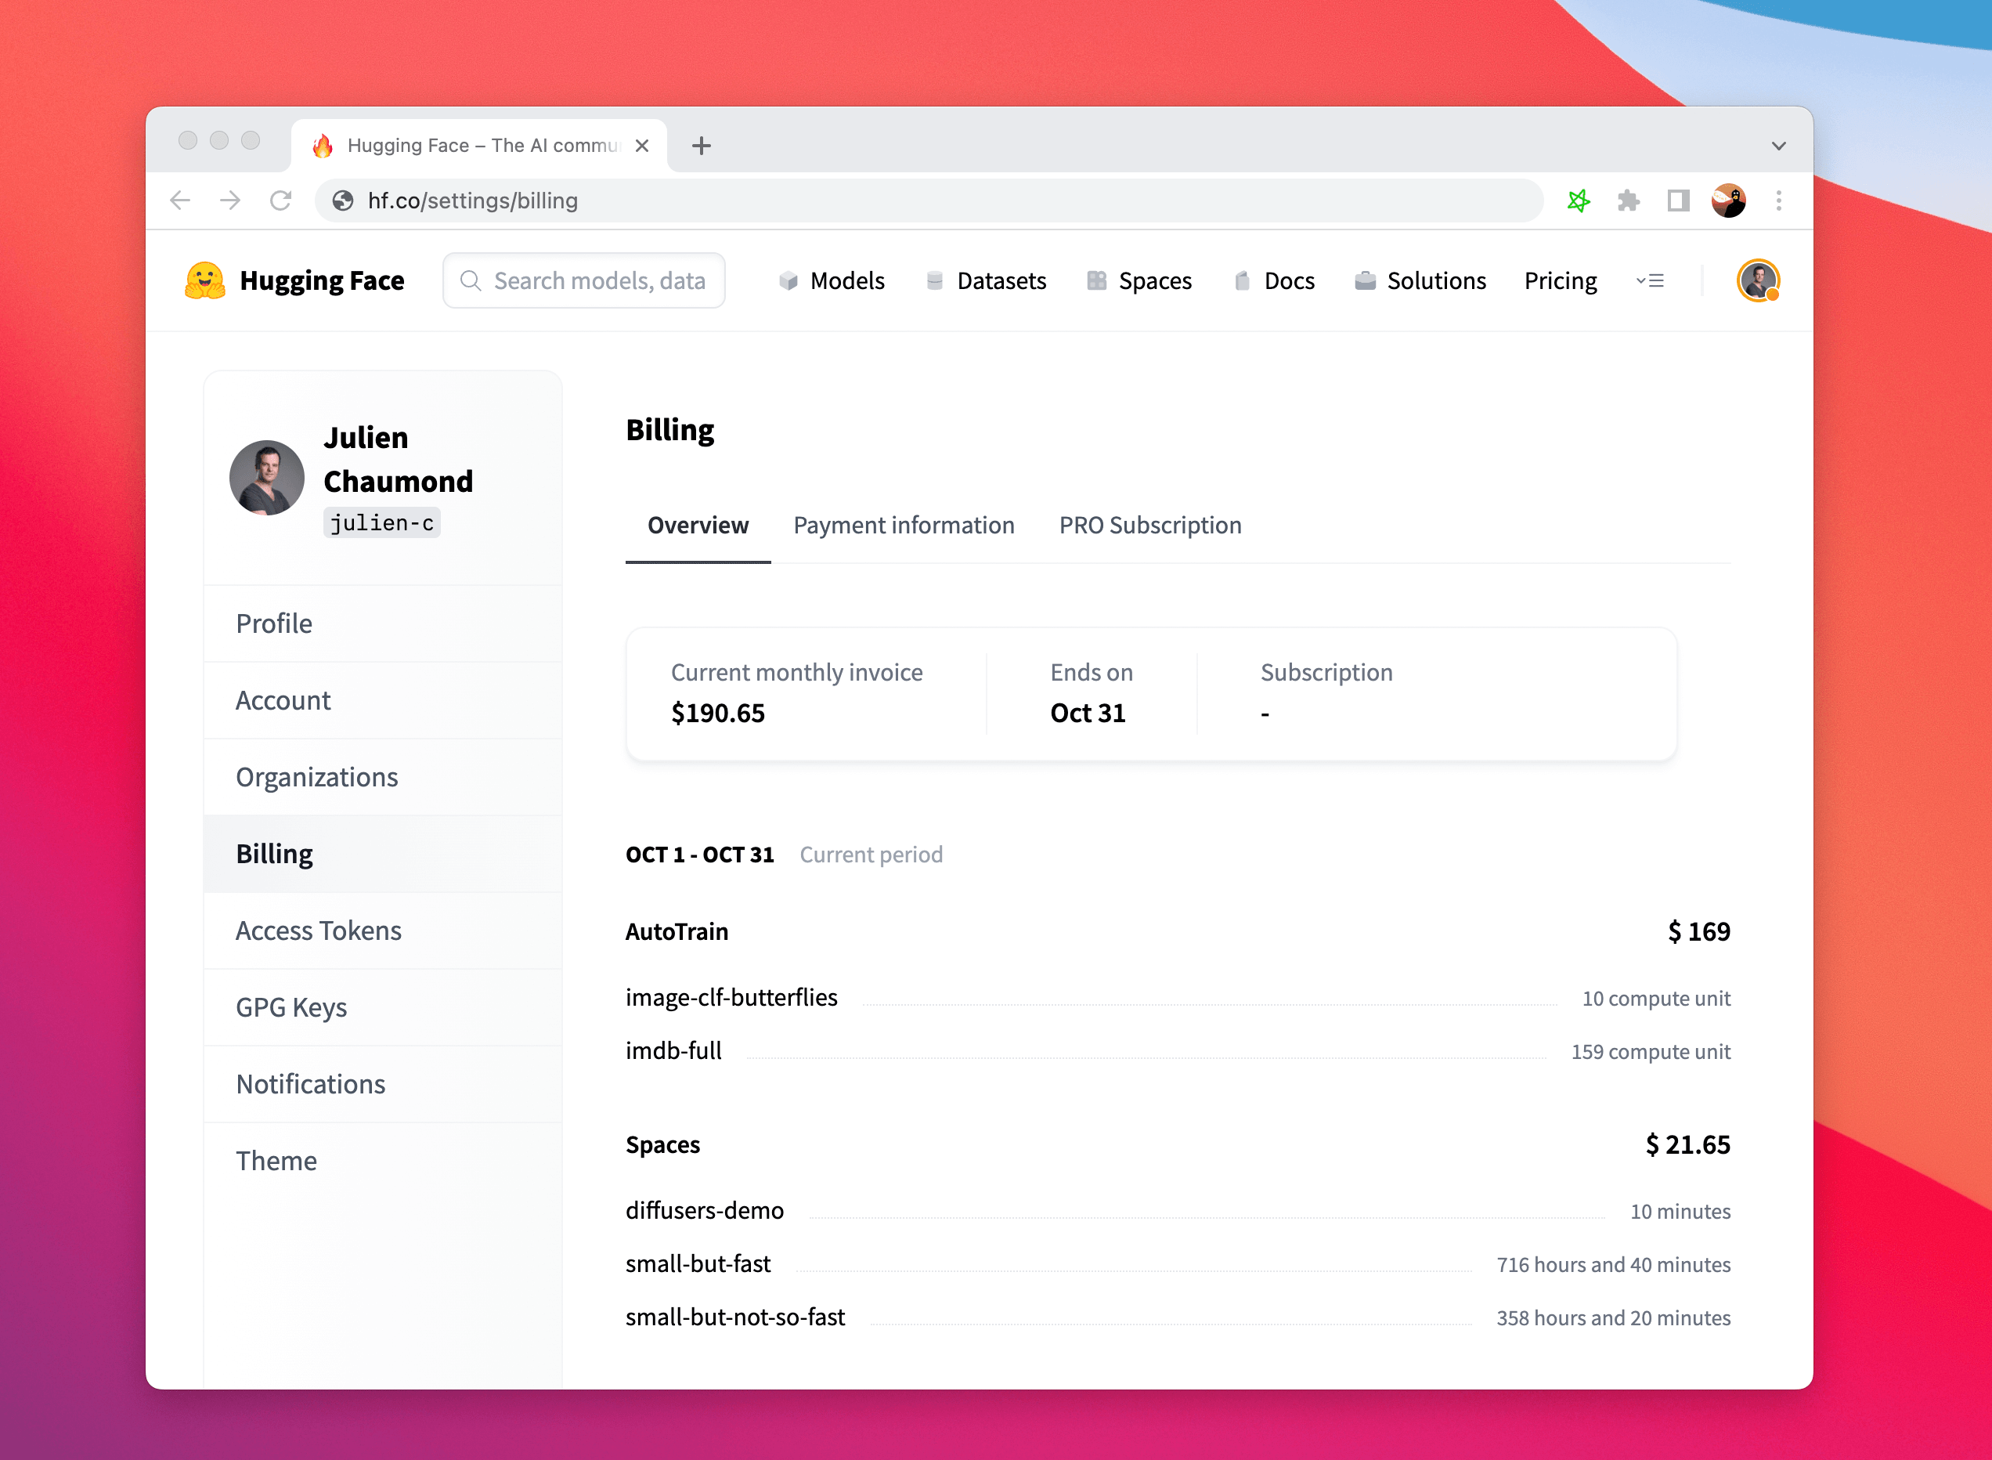Expand the more navigation menu dropdown
This screenshot has height=1460, width=1992.
tap(1649, 281)
